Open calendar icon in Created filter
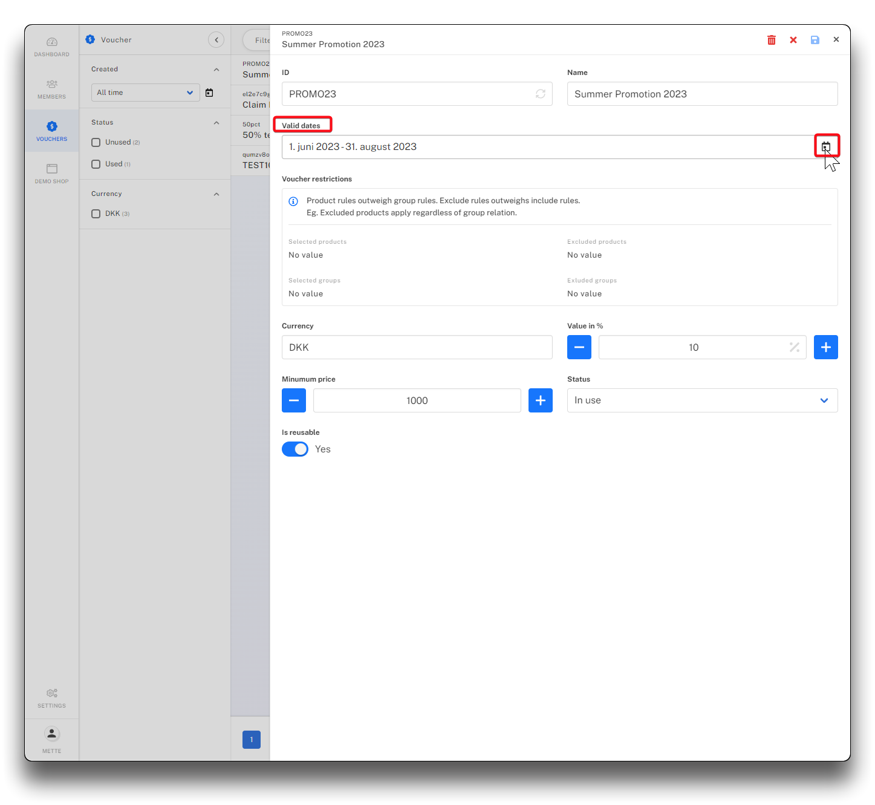The image size is (875, 805). (x=209, y=93)
